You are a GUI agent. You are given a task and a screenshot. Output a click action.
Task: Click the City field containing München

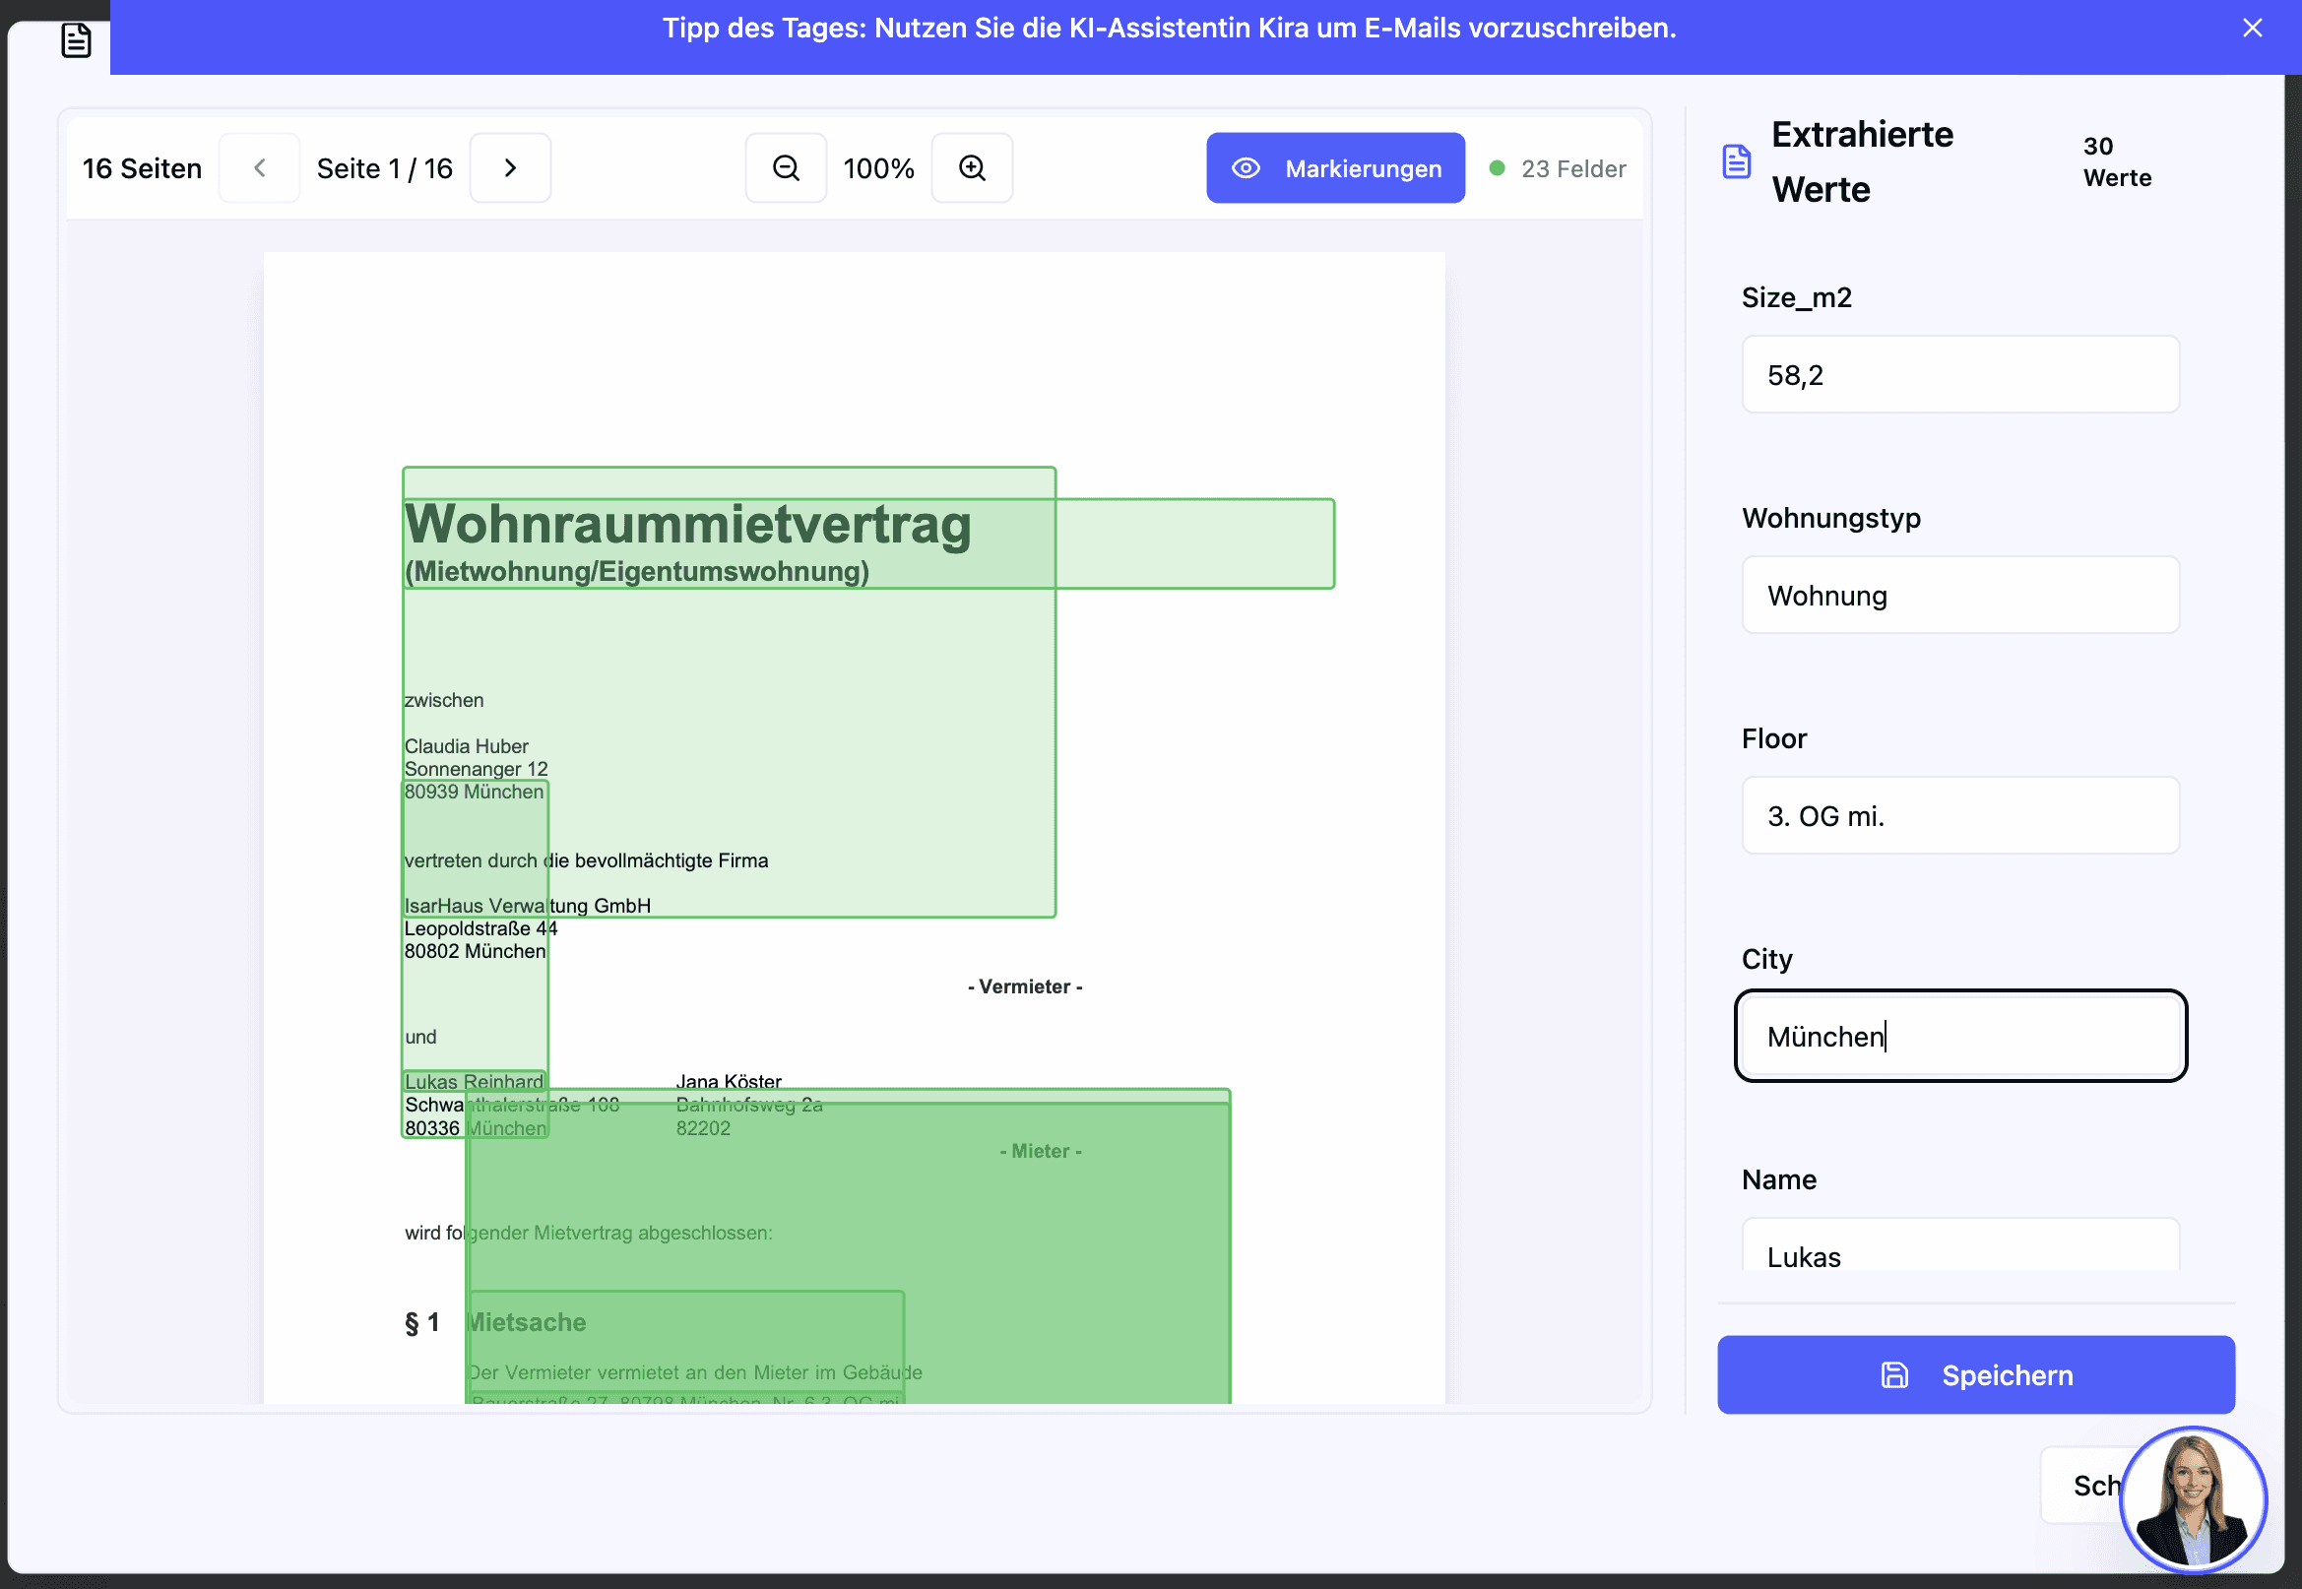[x=1959, y=1037]
